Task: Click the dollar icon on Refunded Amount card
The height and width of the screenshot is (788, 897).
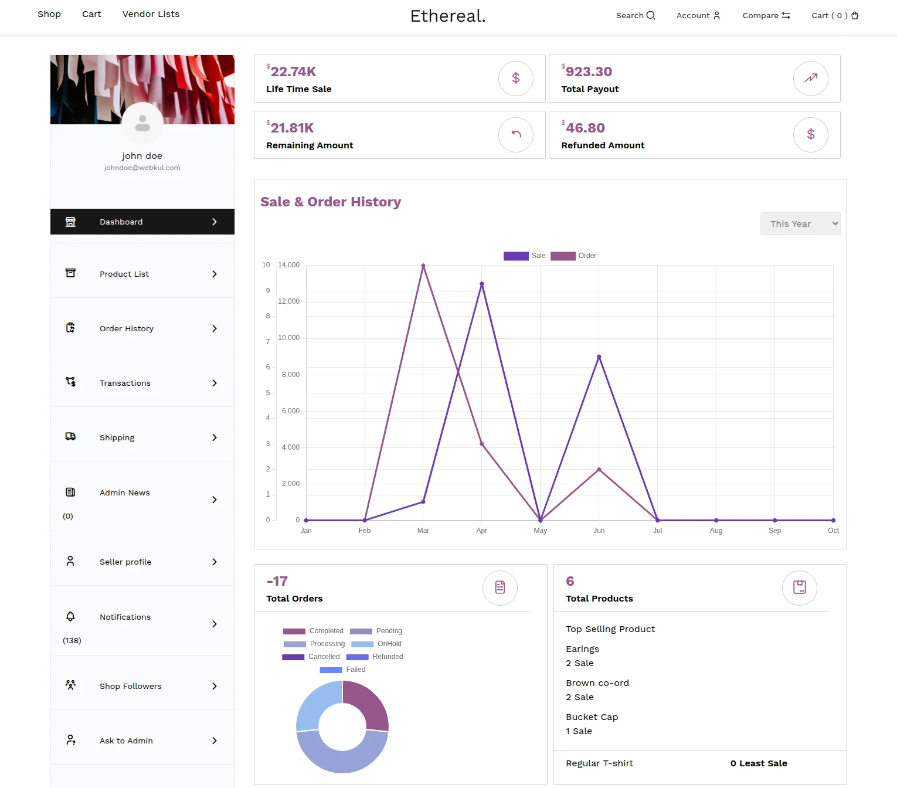Action: 811,134
